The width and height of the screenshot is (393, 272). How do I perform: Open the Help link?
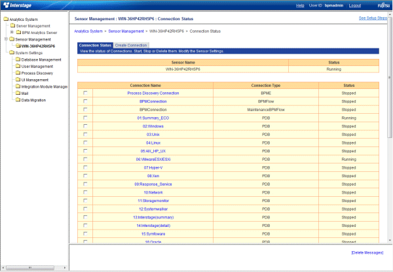coord(300,5)
